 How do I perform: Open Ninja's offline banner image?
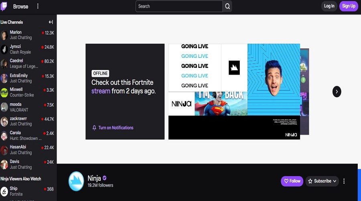[234, 91]
